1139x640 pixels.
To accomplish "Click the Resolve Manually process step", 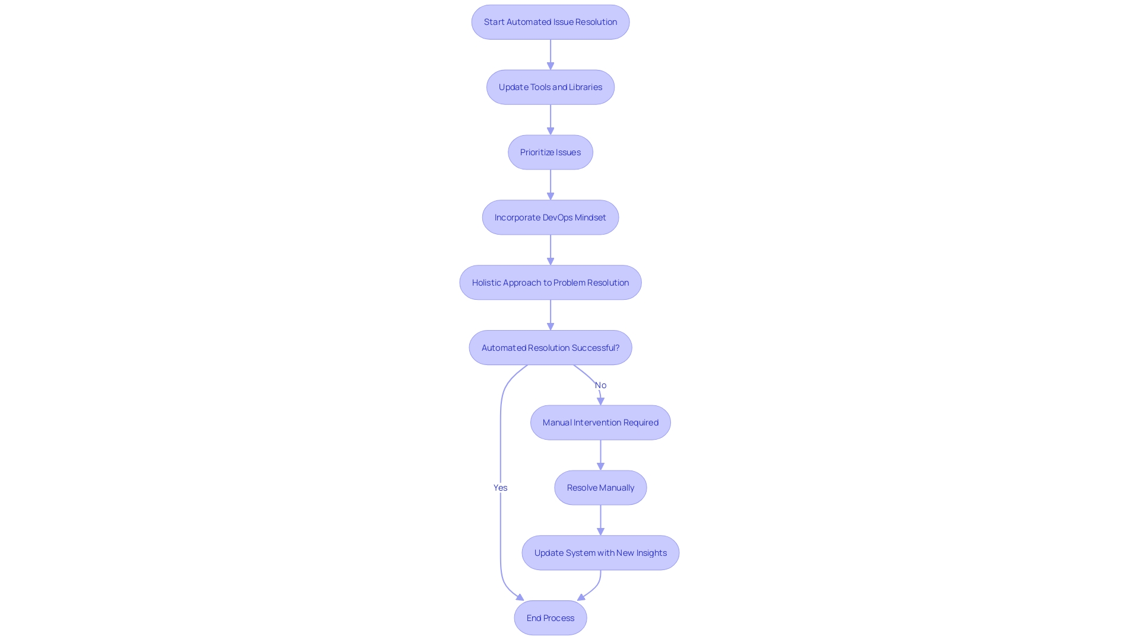I will [x=600, y=487].
